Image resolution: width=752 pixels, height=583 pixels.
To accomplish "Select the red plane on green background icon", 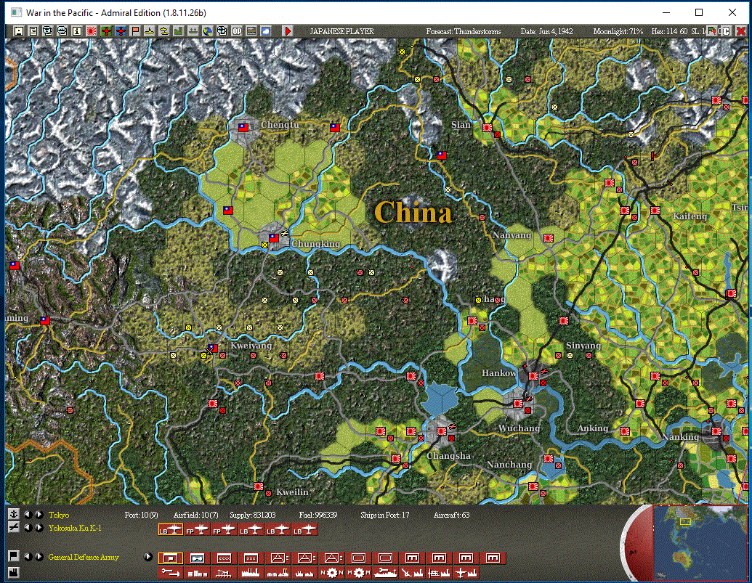I will [106, 31].
